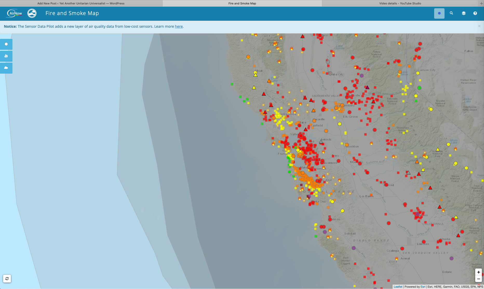Toggle the air monitors circle layer button

click(x=6, y=44)
